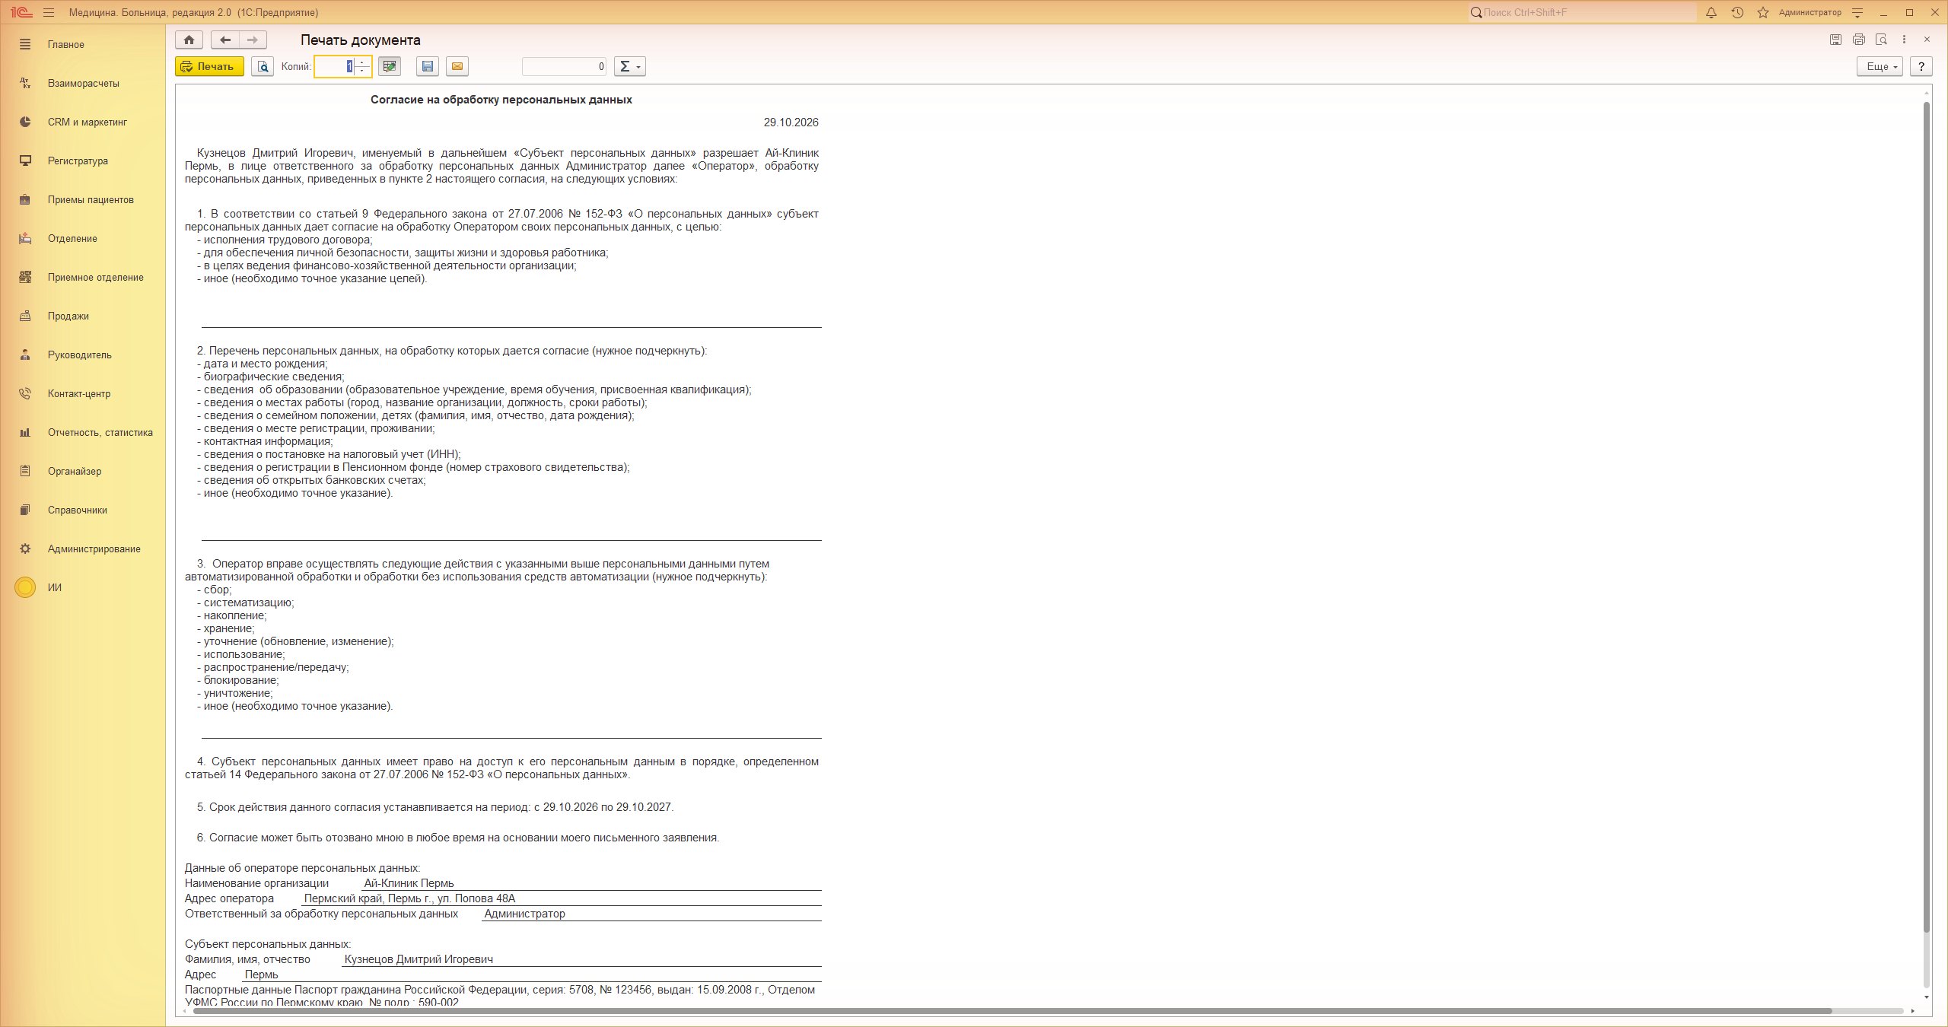Click the top-right save icon
The image size is (1948, 1027).
tap(1835, 40)
